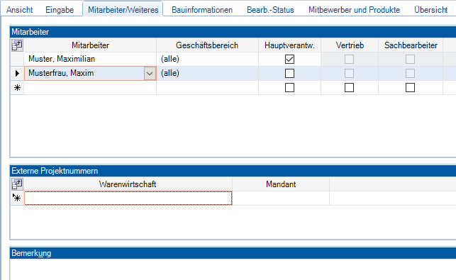This screenshot has width=456, height=280.
Task: Click new-row asterisk in Externe Projektnummern table
Action: pos(17,198)
